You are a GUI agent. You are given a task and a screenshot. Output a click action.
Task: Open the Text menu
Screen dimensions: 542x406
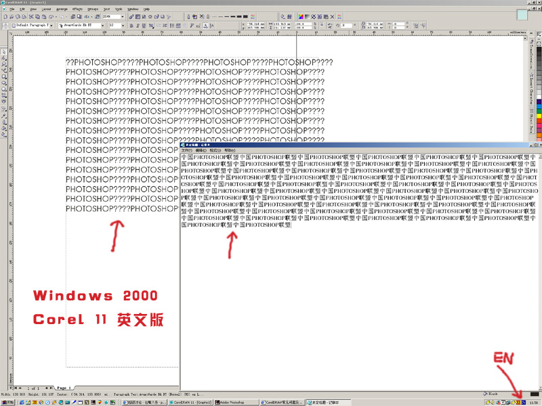[107, 9]
